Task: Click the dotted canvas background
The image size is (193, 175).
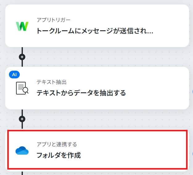Action: (99, 57)
